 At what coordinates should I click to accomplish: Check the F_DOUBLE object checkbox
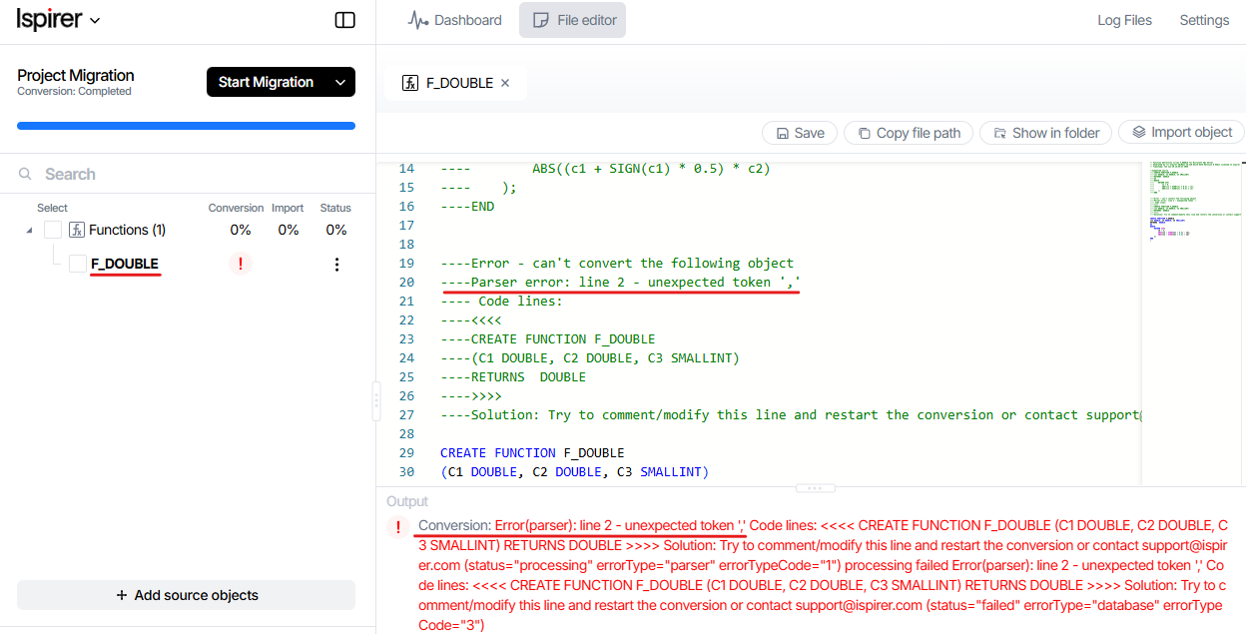[x=78, y=264]
